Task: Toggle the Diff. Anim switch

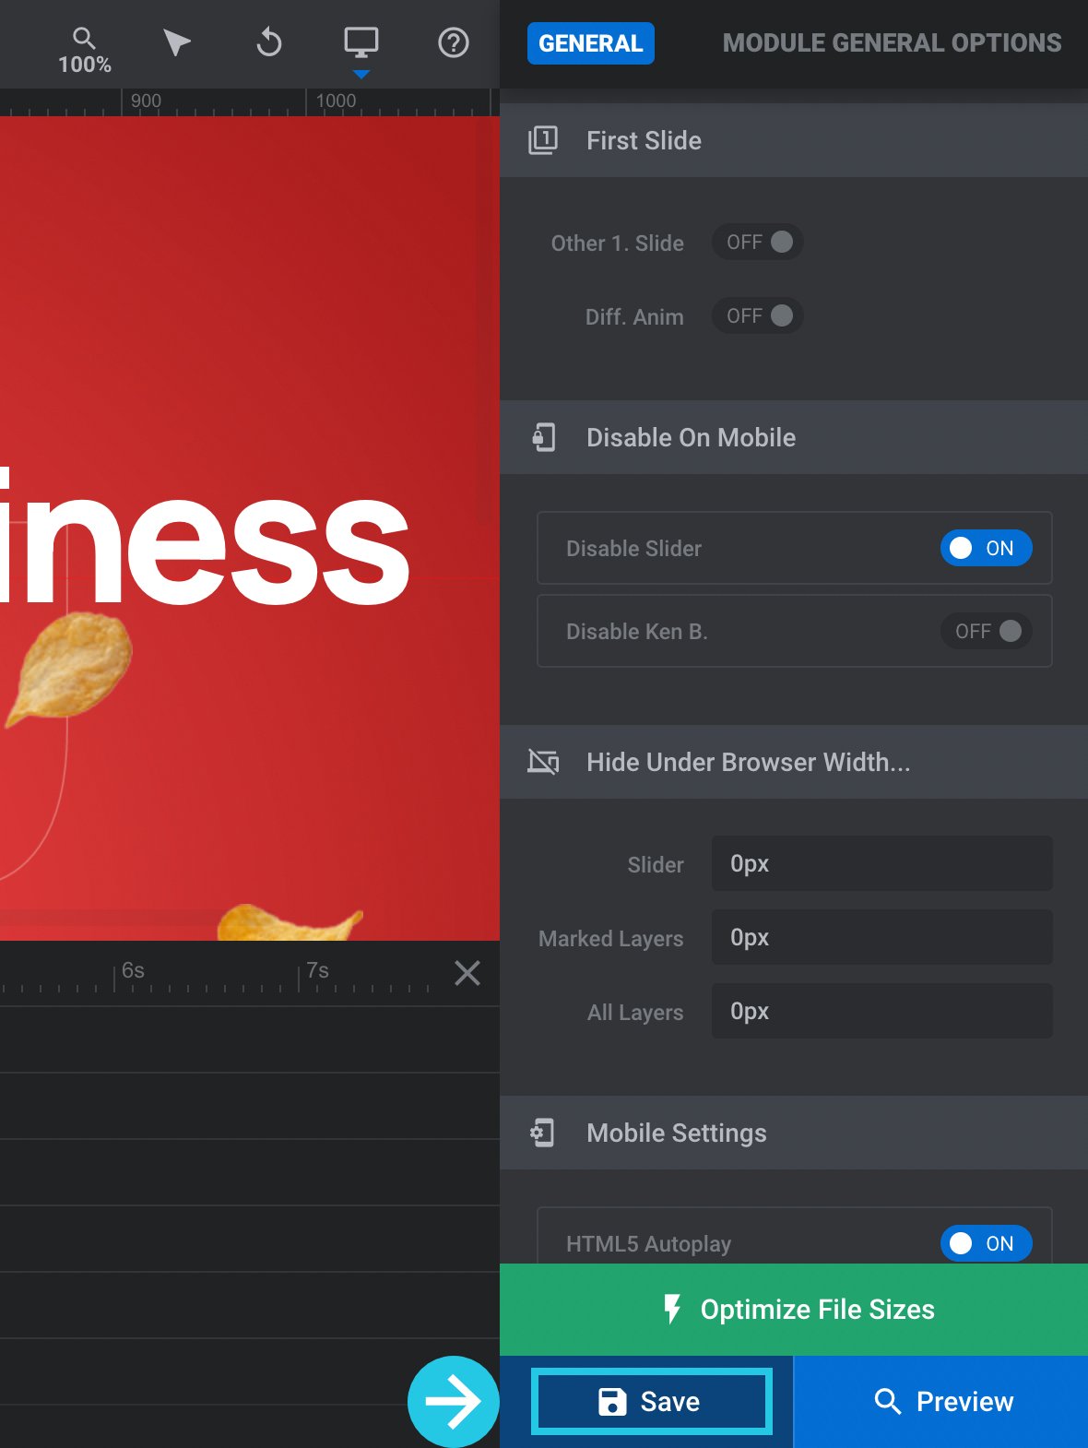Action: 758,316
